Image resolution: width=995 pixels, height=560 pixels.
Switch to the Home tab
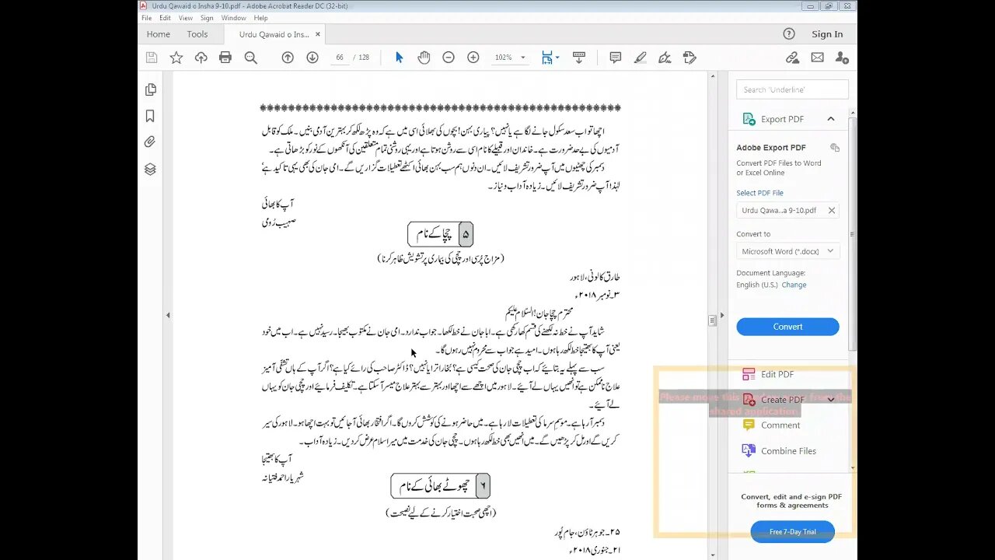[158, 34]
